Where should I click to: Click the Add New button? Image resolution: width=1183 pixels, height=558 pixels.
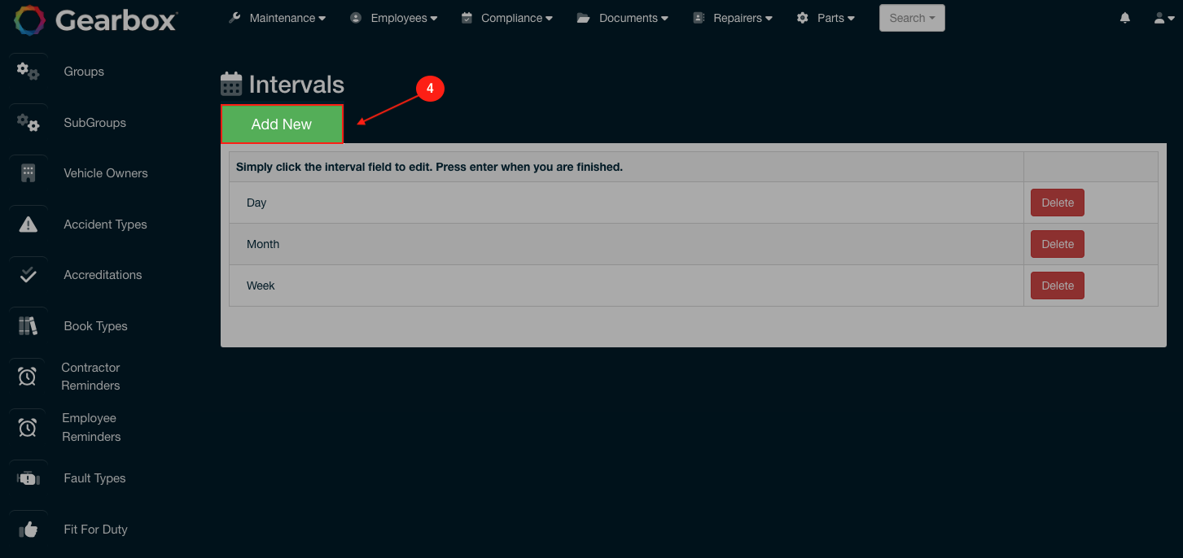coord(282,124)
